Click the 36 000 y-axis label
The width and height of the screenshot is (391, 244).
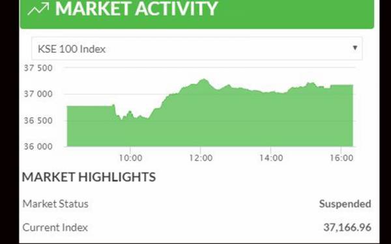[38, 146]
